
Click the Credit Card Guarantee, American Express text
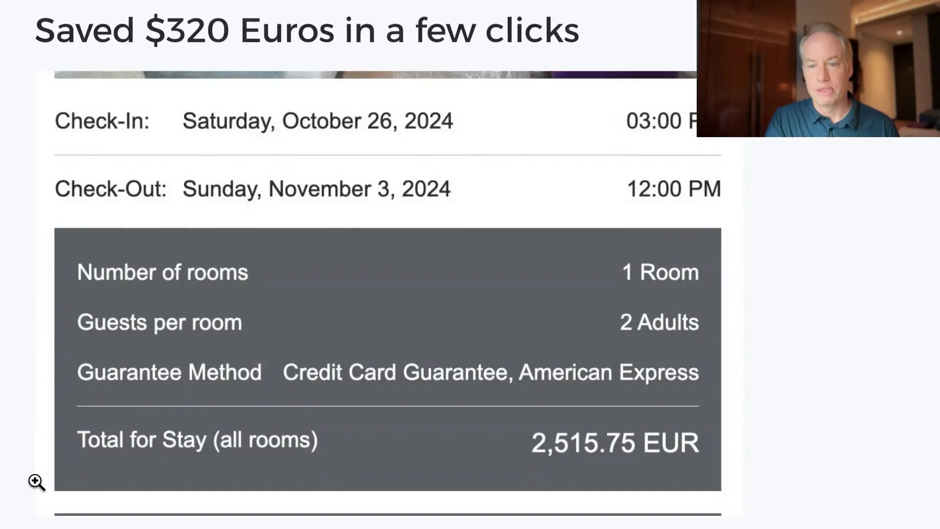tap(491, 372)
